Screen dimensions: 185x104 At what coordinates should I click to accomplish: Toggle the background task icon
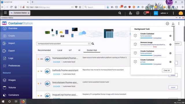point(173,23)
